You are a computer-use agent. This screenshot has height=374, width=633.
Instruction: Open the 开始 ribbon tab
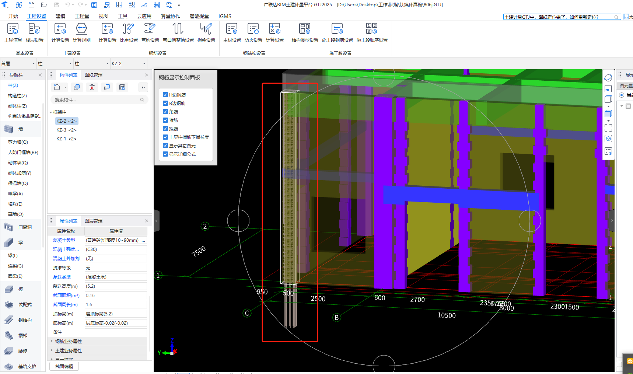pos(13,16)
